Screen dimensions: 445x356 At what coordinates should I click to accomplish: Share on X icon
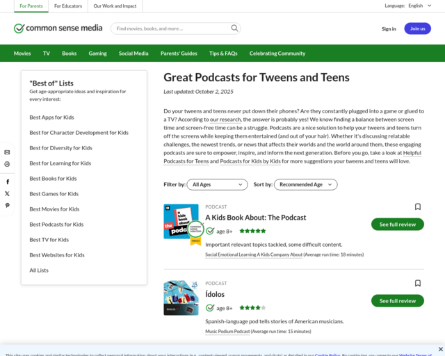(7, 193)
